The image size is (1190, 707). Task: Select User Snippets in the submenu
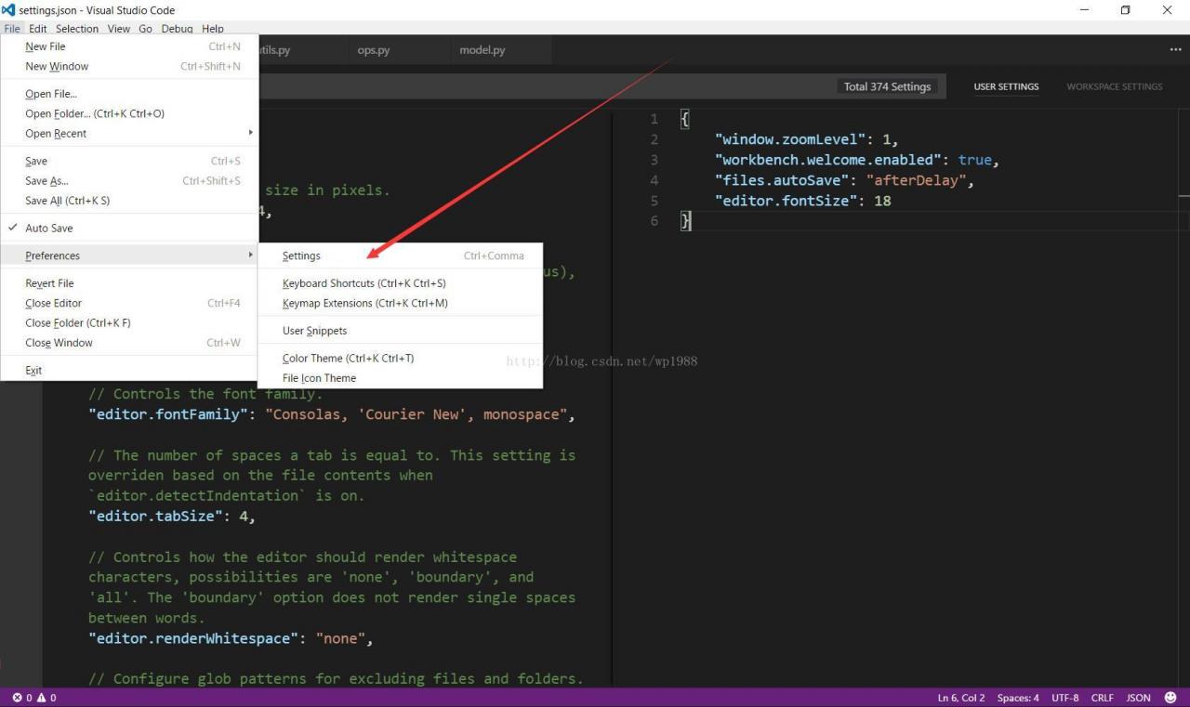400,331
